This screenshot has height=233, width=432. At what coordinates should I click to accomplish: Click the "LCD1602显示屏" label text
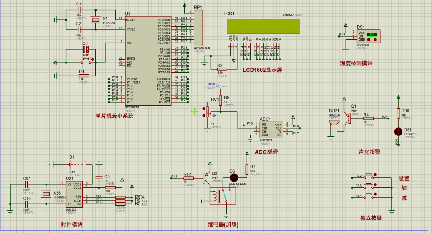[x=262, y=70]
